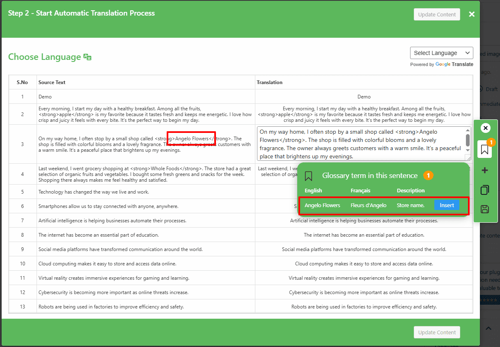The width and height of the screenshot is (500, 347).
Task: Click bookmark icon in glossary popup header
Action: [x=309, y=176]
